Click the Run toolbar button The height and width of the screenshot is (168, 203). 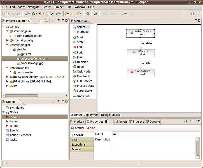[x=33, y=14]
